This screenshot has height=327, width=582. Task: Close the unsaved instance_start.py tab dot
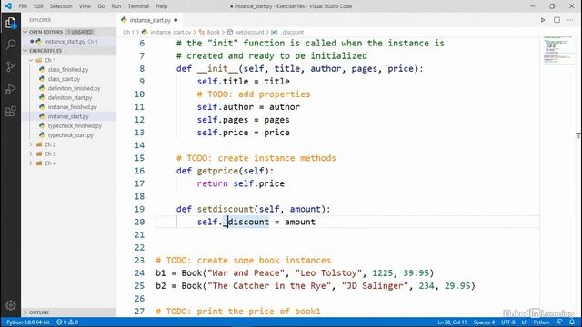click(176, 20)
